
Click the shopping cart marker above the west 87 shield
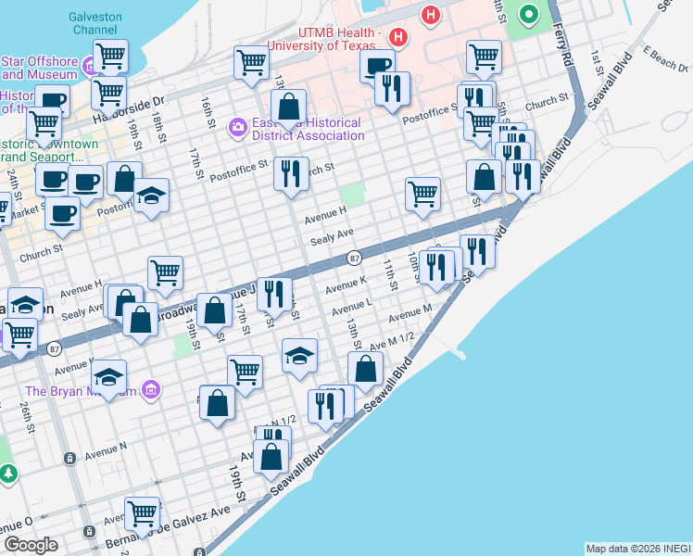[19, 335]
